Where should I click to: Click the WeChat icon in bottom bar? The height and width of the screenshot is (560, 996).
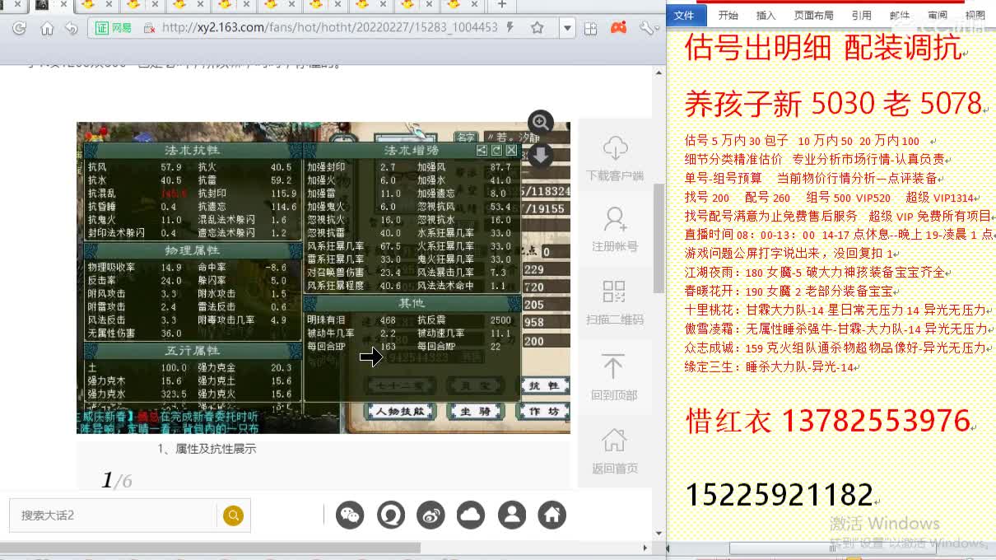click(351, 516)
